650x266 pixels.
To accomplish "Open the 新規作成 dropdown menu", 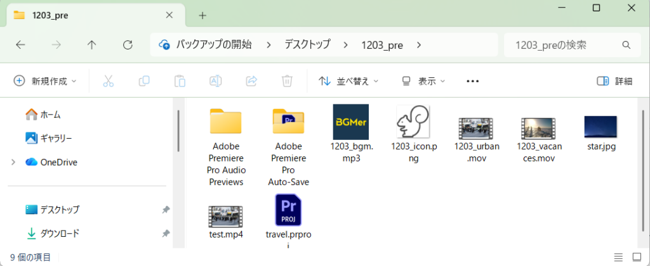I will coord(45,81).
